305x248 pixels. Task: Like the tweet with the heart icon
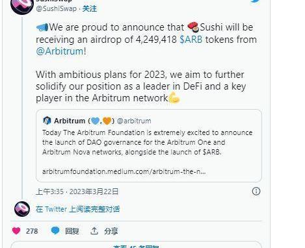[x=16, y=231]
